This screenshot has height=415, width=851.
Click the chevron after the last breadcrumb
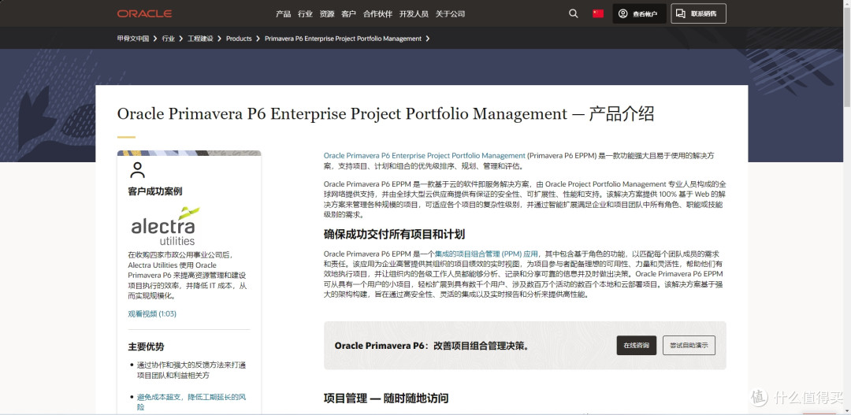428,39
